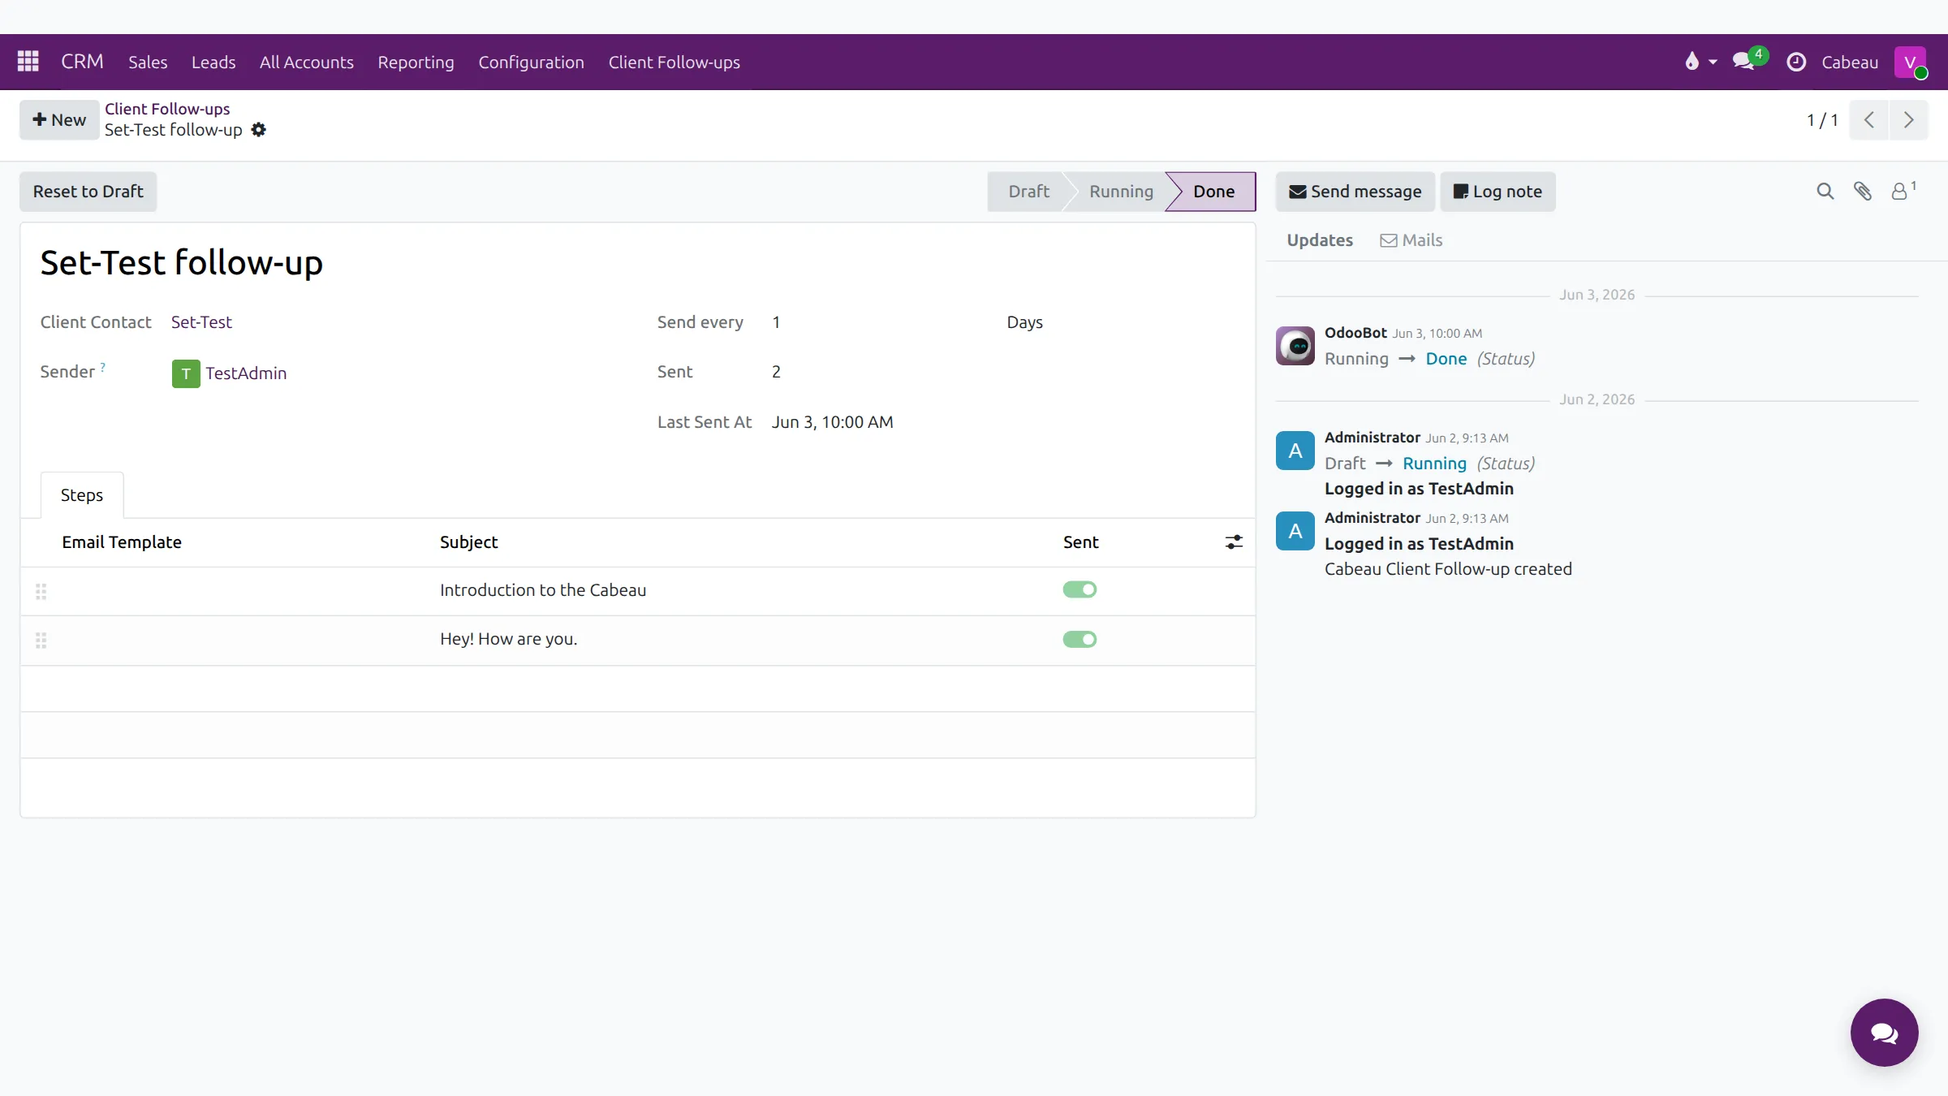Screen dimensions: 1948x1096
Task: Click drag handle of Hey! How are you row
Action: coord(41,641)
